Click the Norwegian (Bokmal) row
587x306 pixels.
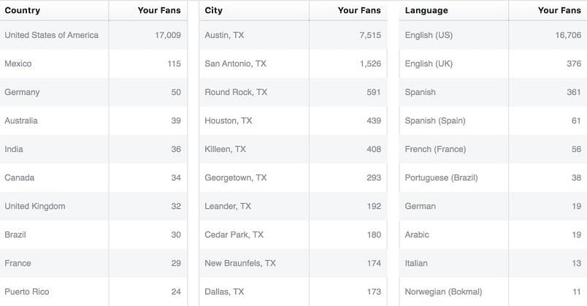[493, 292]
